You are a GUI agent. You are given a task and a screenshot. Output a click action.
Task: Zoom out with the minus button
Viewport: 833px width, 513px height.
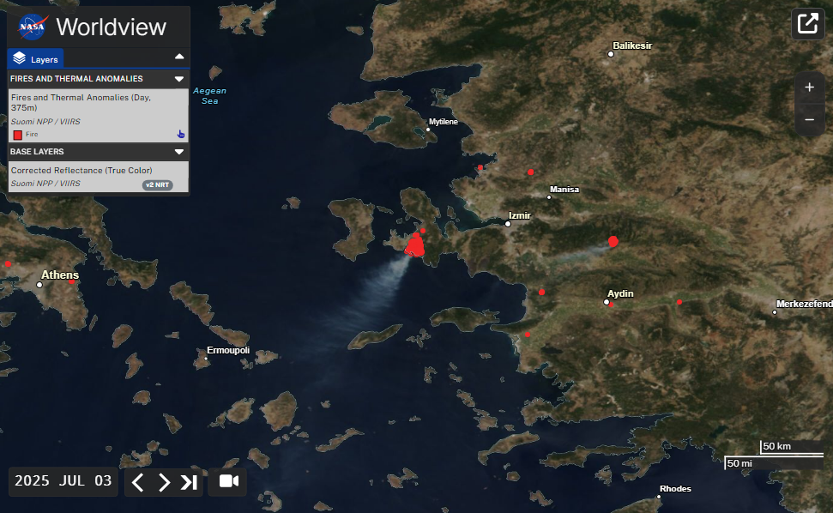tap(809, 119)
